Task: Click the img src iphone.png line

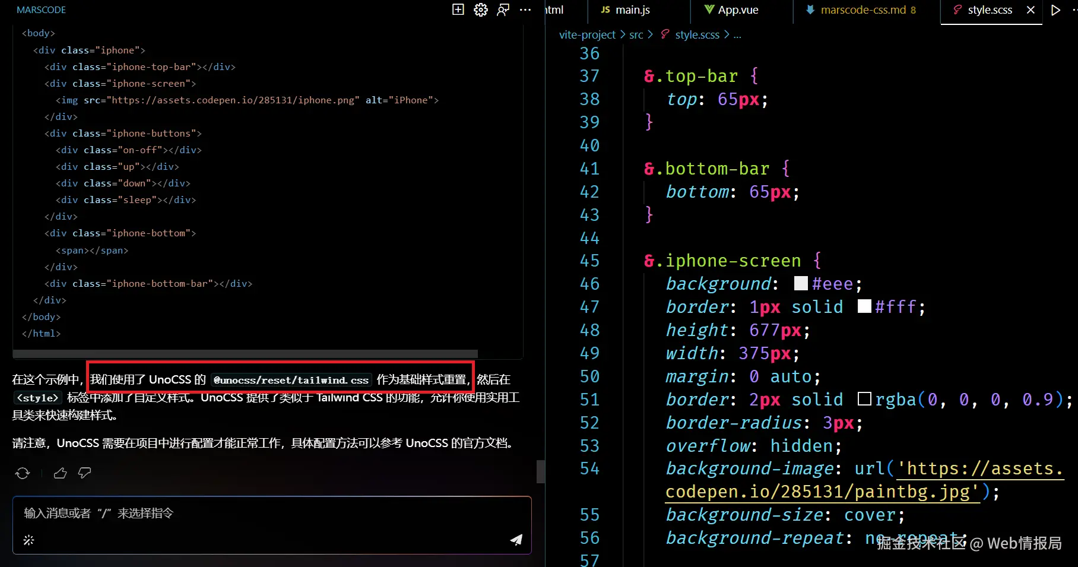Action: click(248, 100)
